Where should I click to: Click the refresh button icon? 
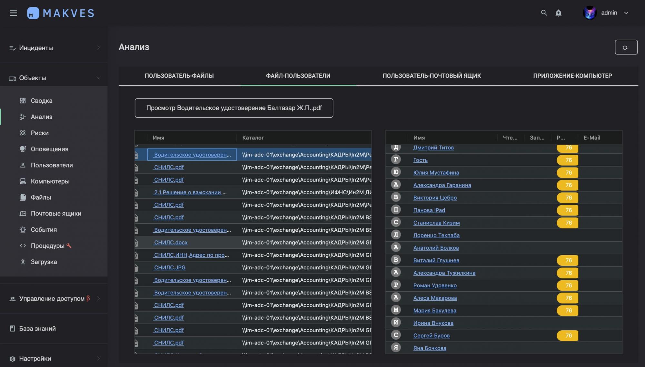pyautogui.click(x=626, y=47)
